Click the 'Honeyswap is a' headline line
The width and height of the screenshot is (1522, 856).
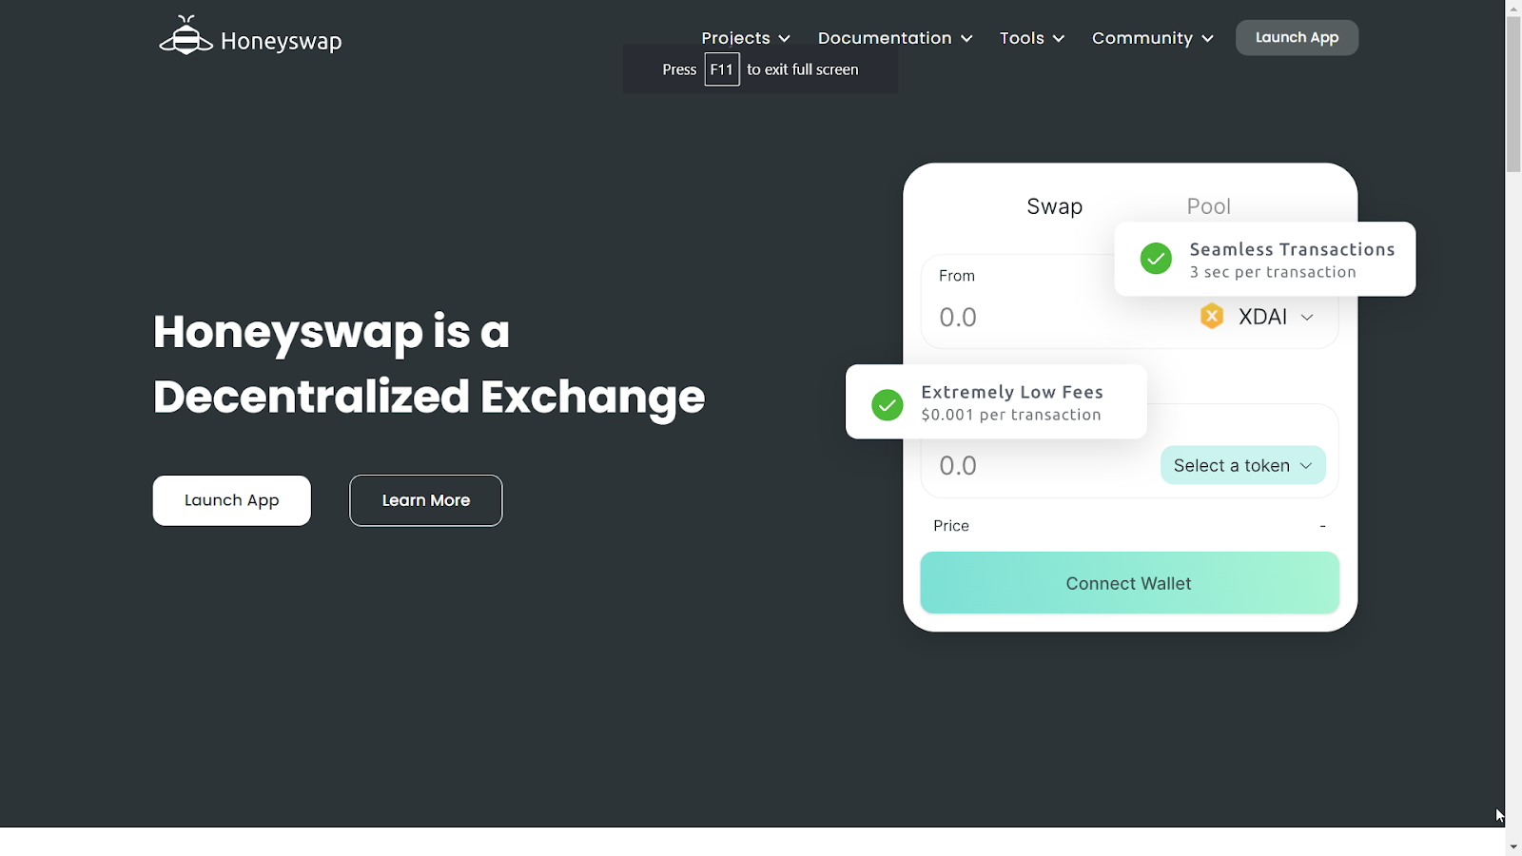(331, 332)
